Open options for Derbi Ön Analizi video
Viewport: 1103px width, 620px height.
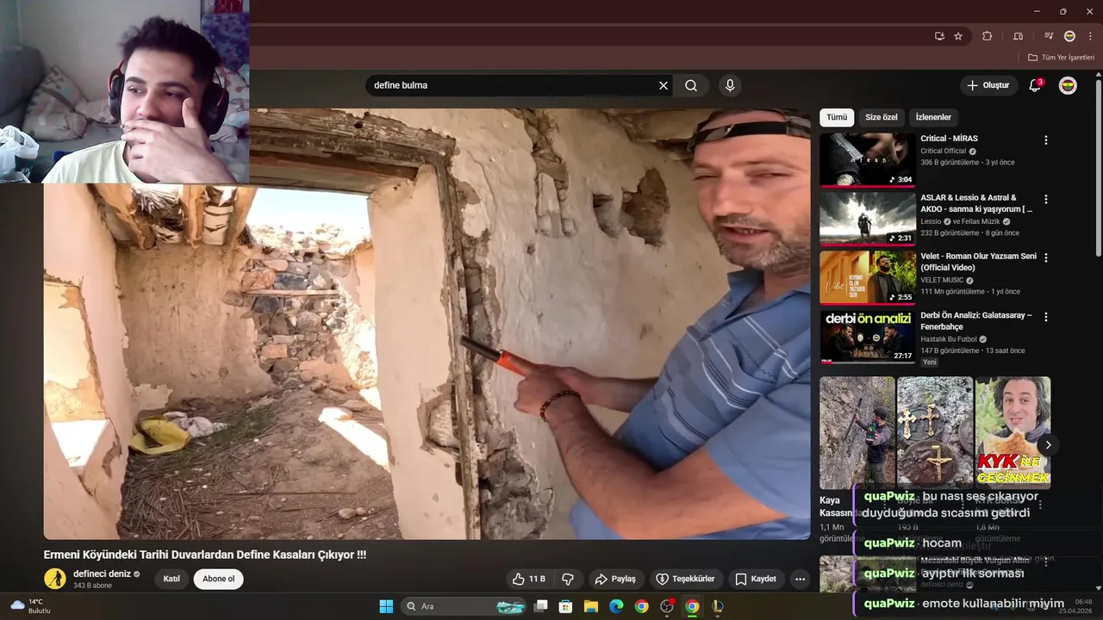1046,317
